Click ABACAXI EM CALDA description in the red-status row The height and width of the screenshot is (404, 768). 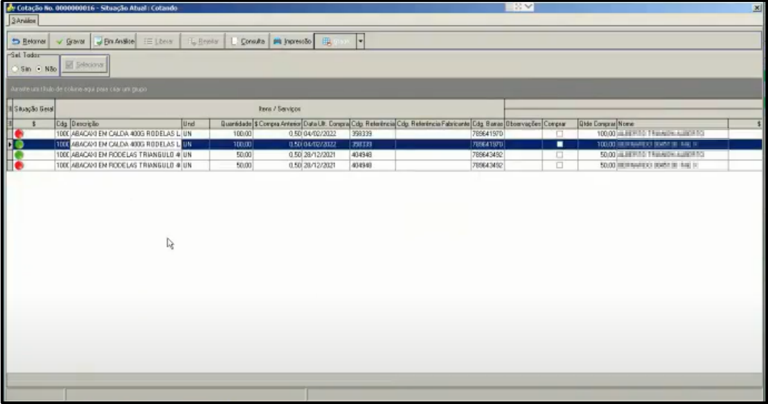point(126,134)
